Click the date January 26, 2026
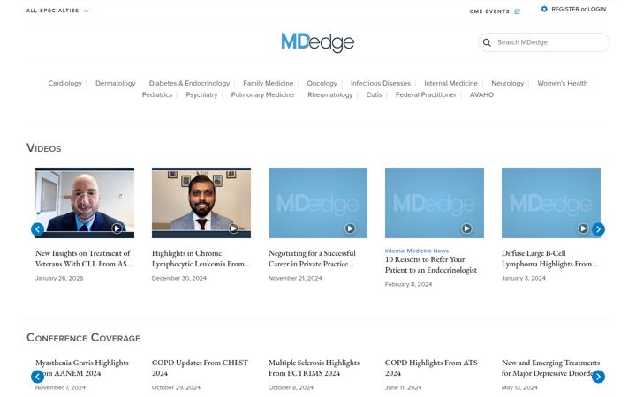This screenshot has width=636, height=397. [x=59, y=278]
